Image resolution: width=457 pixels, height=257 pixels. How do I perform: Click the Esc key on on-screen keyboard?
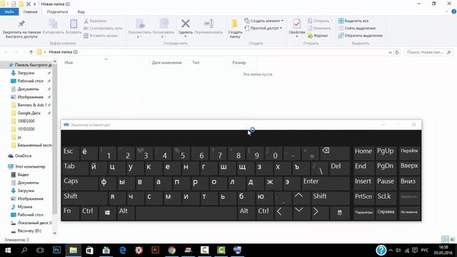(x=70, y=153)
